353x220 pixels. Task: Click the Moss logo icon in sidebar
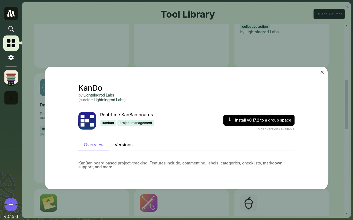coord(11,13)
